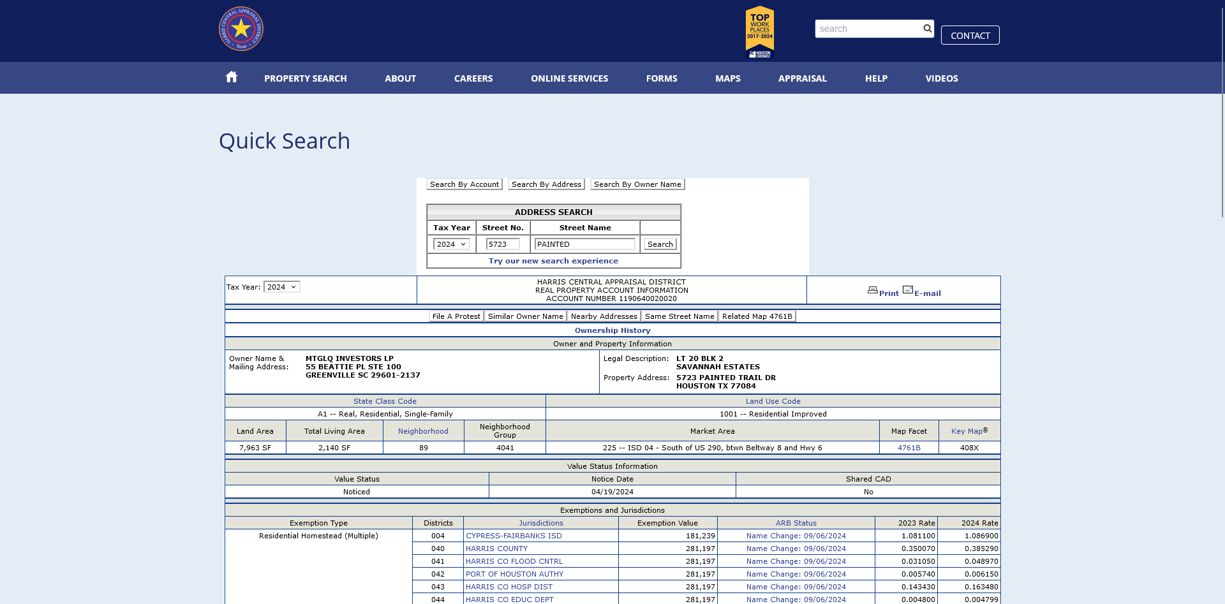Click the land area value 7,963 SF
This screenshot has width=1225, height=604.
click(255, 448)
